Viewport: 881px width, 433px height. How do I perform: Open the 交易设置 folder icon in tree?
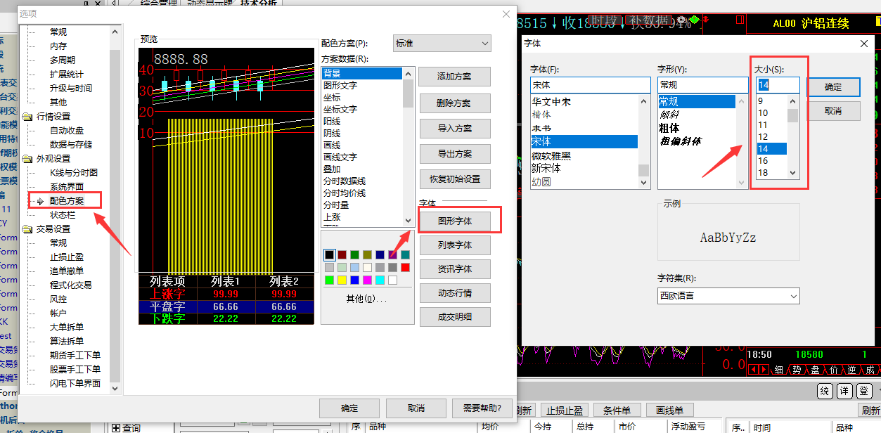[27, 229]
